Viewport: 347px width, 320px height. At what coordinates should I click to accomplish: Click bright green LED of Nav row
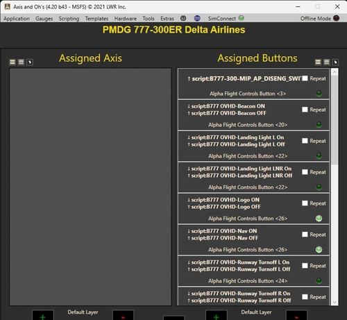[x=319, y=249]
